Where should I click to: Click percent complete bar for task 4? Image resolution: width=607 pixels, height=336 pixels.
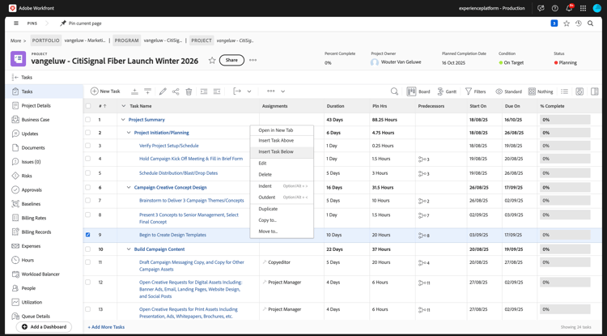(565, 159)
